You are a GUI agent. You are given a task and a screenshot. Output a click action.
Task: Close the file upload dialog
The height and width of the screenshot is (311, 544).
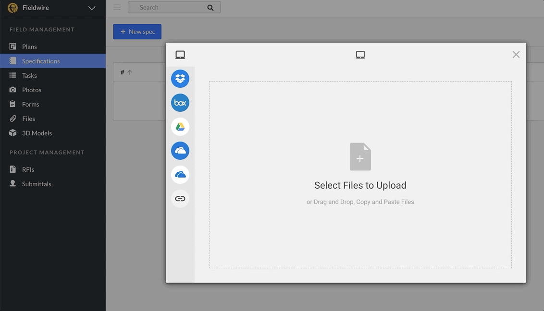coord(516,55)
